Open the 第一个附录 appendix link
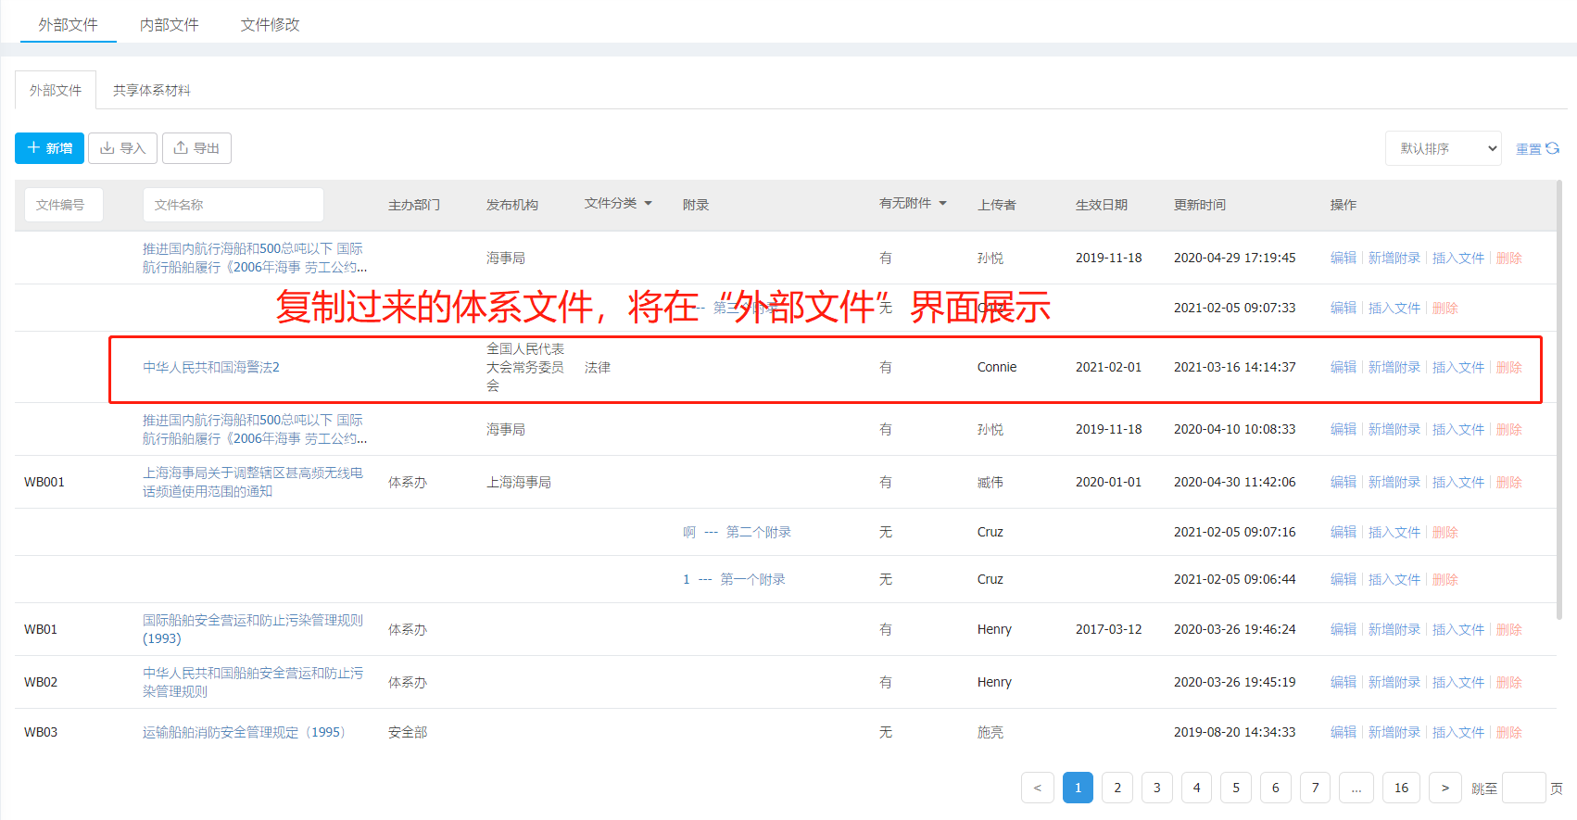 tap(734, 579)
